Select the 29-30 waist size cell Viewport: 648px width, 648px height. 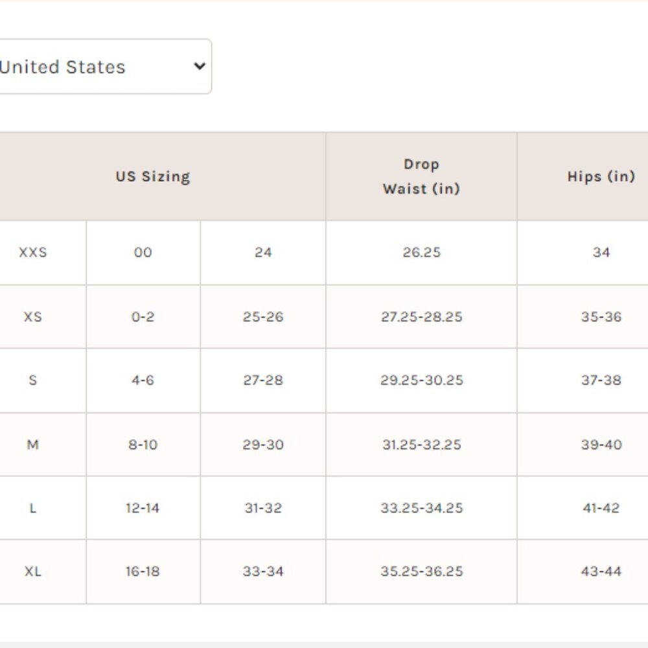coord(263,445)
